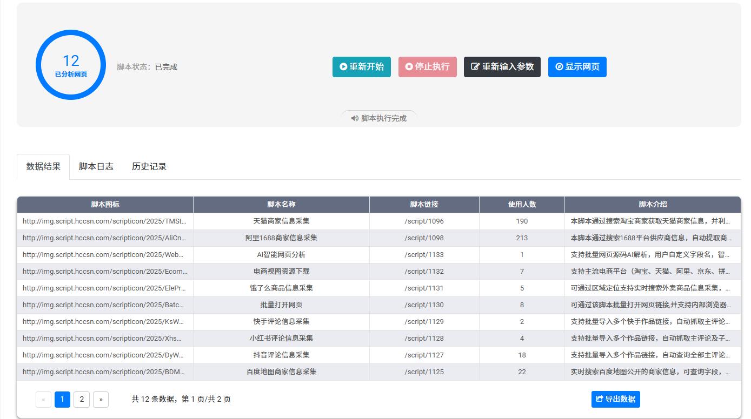The height and width of the screenshot is (419, 751).
Task: Click the 脚本图标 column header
Action: pyautogui.click(x=105, y=205)
